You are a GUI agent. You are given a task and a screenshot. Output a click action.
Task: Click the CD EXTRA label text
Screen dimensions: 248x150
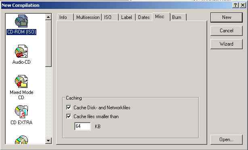point(21,123)
